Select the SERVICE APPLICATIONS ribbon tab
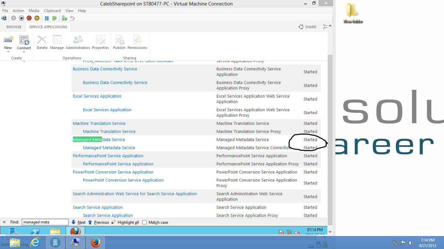 [x=48, y=27]
